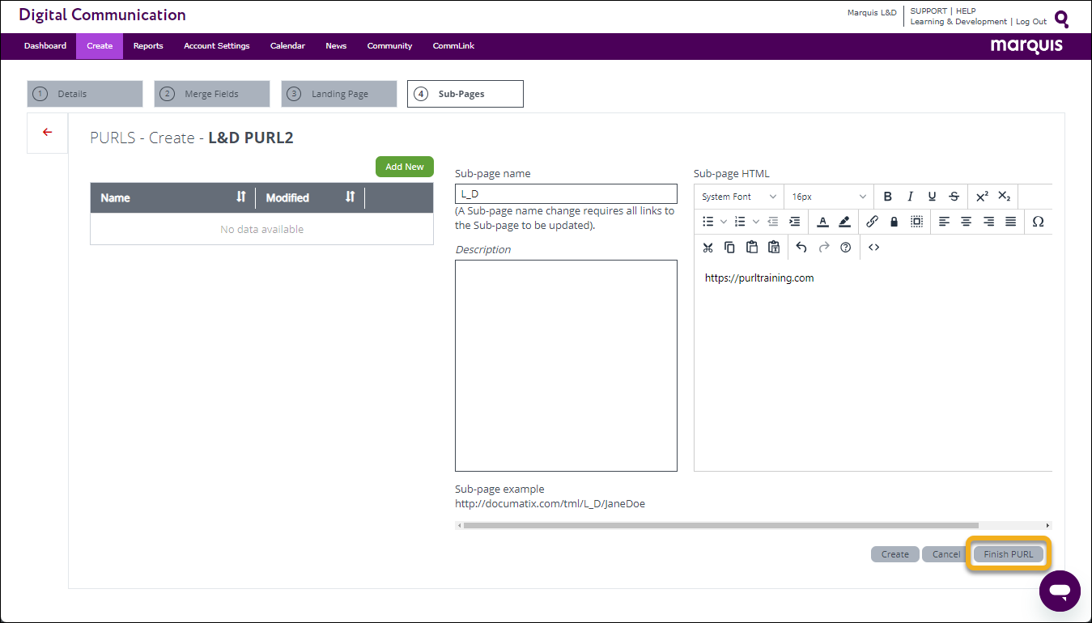This screenshot has height=623, width=1092.
Task: Click the Cancel button
Action: [946, 554]
